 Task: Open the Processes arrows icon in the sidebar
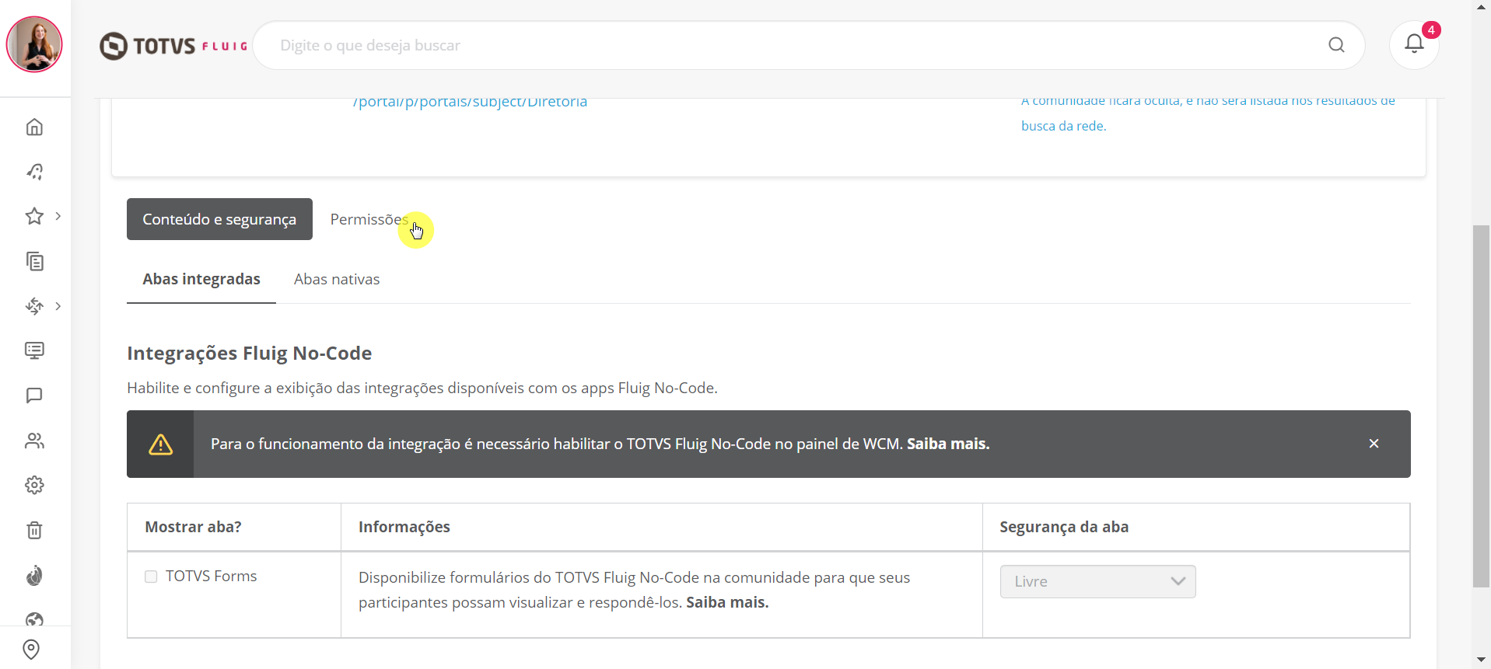(x=34, y=306)
